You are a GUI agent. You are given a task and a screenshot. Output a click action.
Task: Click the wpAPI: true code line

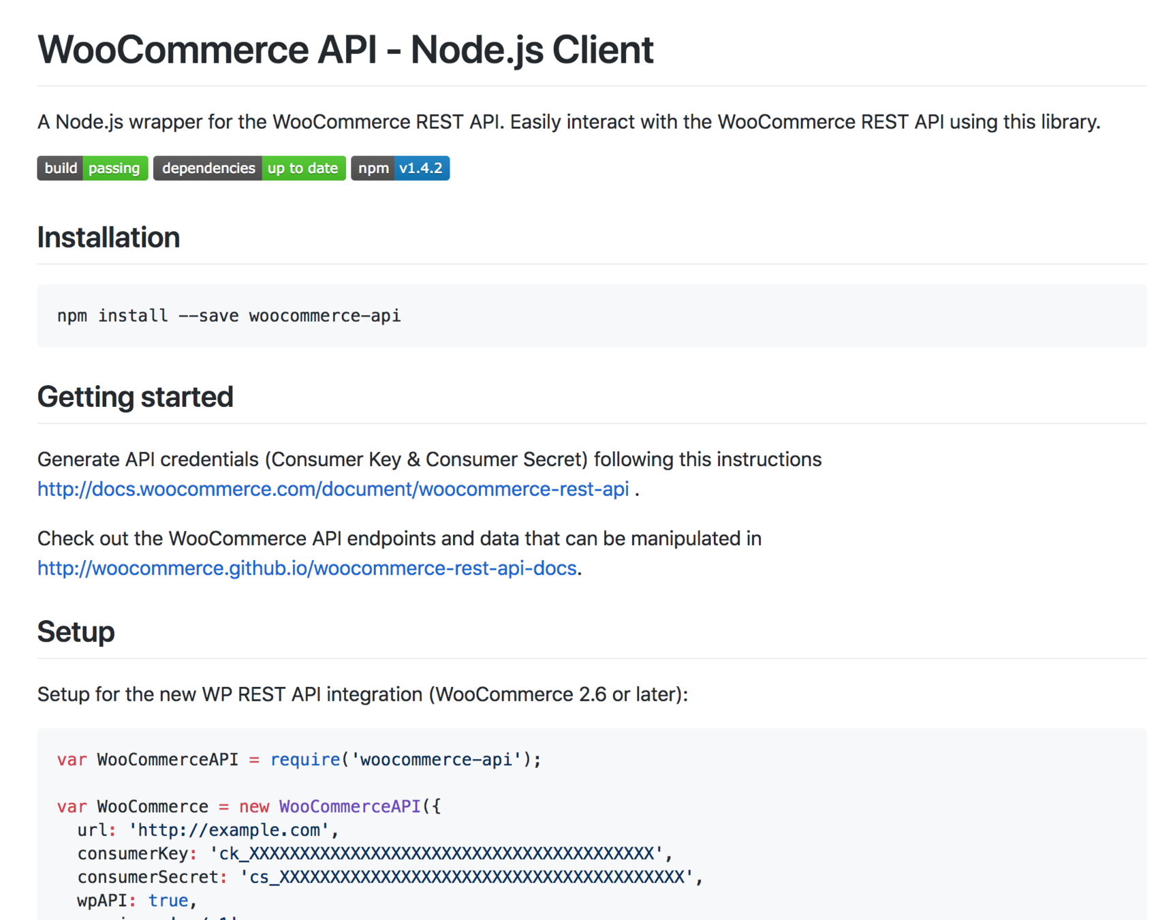point(137,900)
